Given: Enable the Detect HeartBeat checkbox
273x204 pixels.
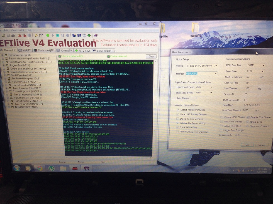Looking at the screenshot, I should [x=221, y=126].
